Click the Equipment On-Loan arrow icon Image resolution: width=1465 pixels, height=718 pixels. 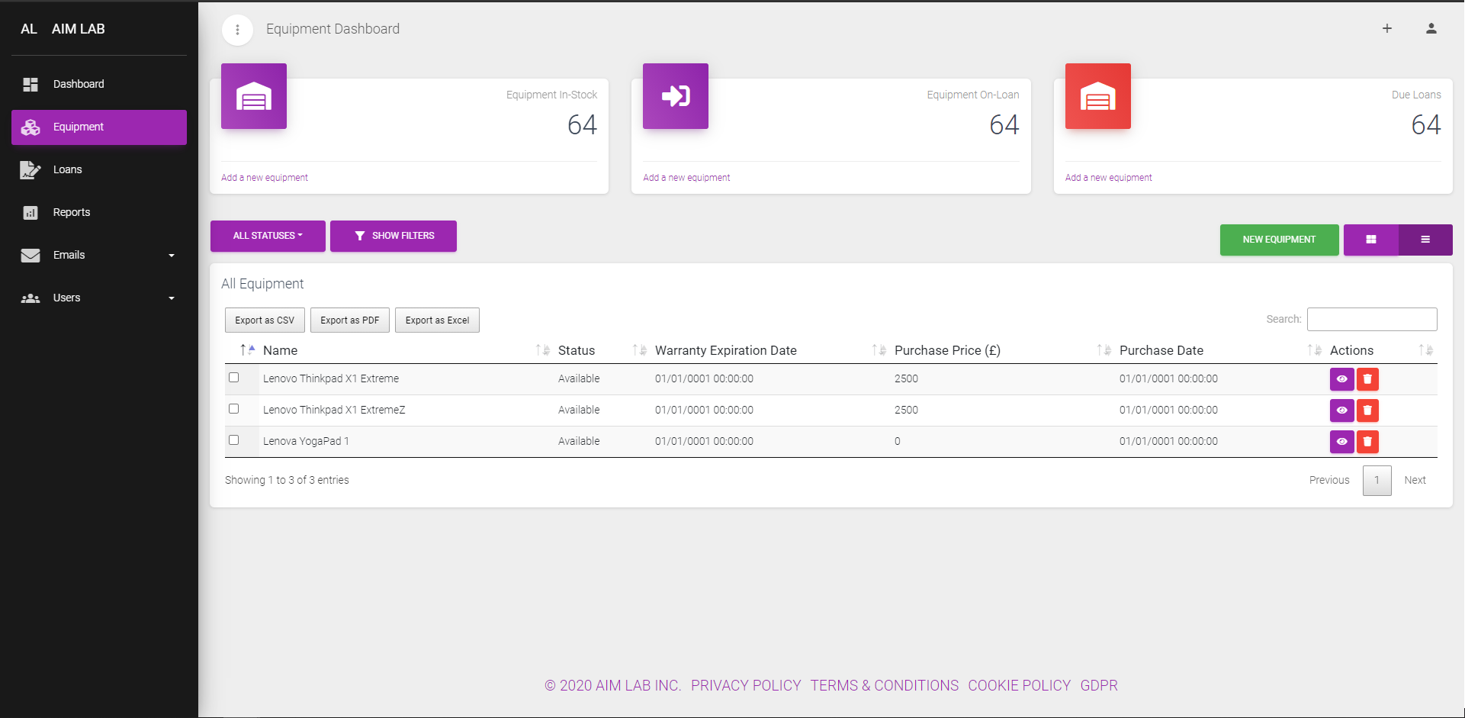676,96
